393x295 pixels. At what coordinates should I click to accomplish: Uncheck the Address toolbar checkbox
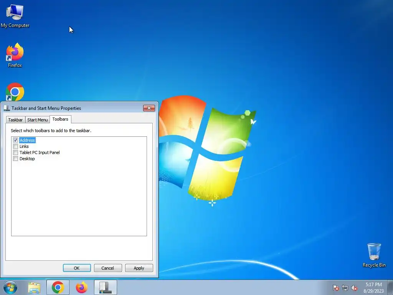tap(15, 140)
